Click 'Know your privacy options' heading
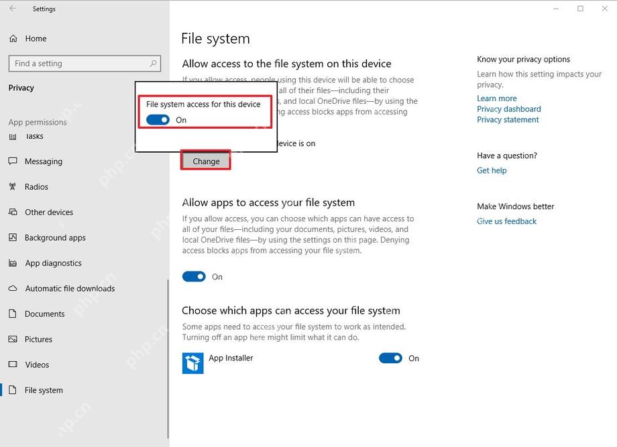Image resolution: width=617 pixels, height=447 pixels. [x=523, y=59]
